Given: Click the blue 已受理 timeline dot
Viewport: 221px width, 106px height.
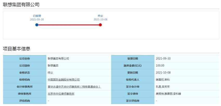Looking at the screenshot, I should pos(37,25).
